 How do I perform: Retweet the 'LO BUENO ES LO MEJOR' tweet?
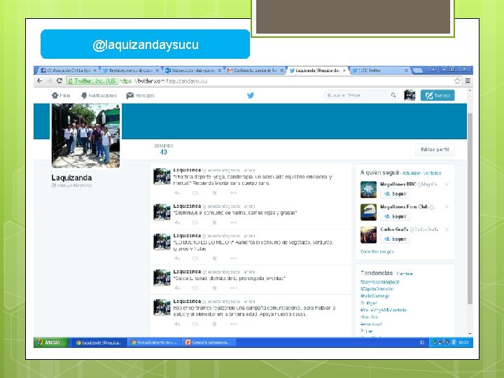point(195,258)
